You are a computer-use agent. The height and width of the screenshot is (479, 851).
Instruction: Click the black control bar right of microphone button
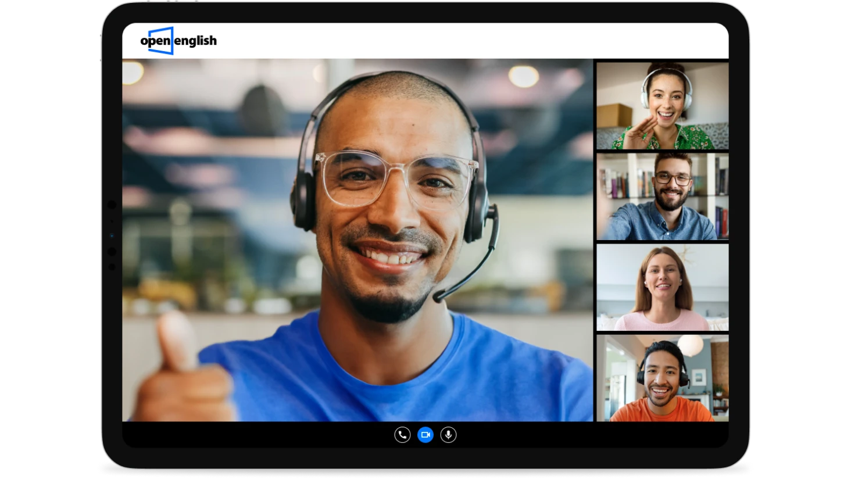(581, 435)
